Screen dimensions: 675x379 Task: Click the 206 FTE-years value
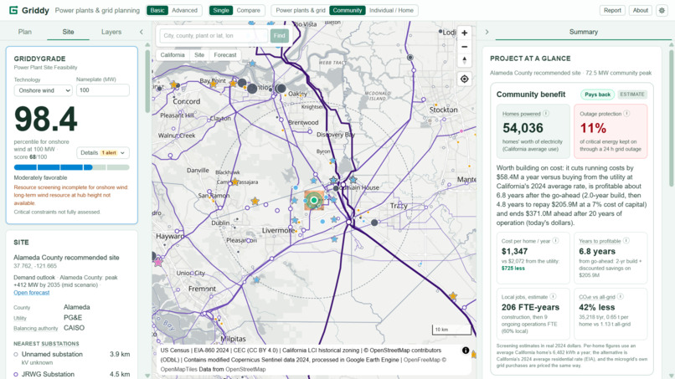530,307
